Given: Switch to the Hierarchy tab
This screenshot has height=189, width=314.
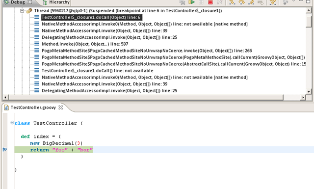Looking at the screenshot, I should tap(59, 2).
